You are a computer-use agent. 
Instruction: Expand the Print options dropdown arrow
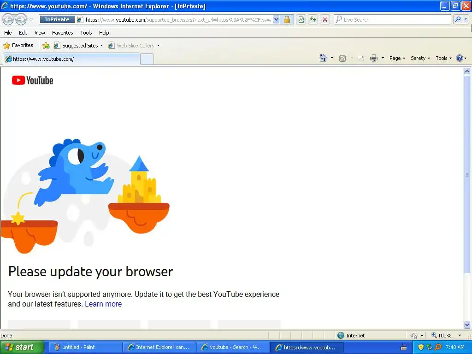click(x=383, y=58)
